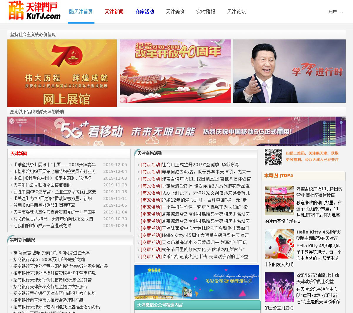The image size is (353, 313).
Task: Open 实时新闻播报 section heading
Action: [x=23, y=240]
